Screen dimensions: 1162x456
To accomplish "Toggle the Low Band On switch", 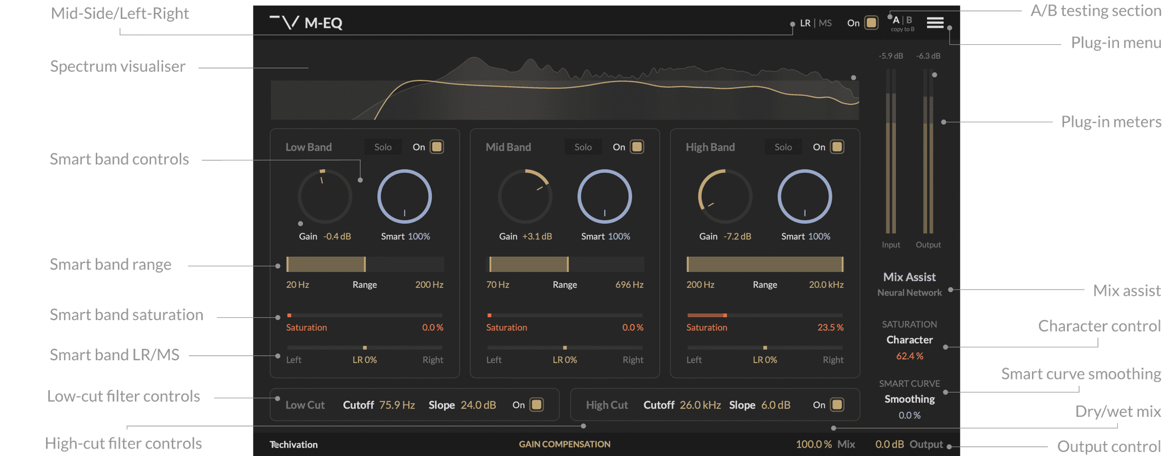I will (437, 147).
